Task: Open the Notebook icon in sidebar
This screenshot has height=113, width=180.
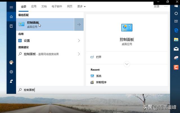Action: (x=11, y=26)
